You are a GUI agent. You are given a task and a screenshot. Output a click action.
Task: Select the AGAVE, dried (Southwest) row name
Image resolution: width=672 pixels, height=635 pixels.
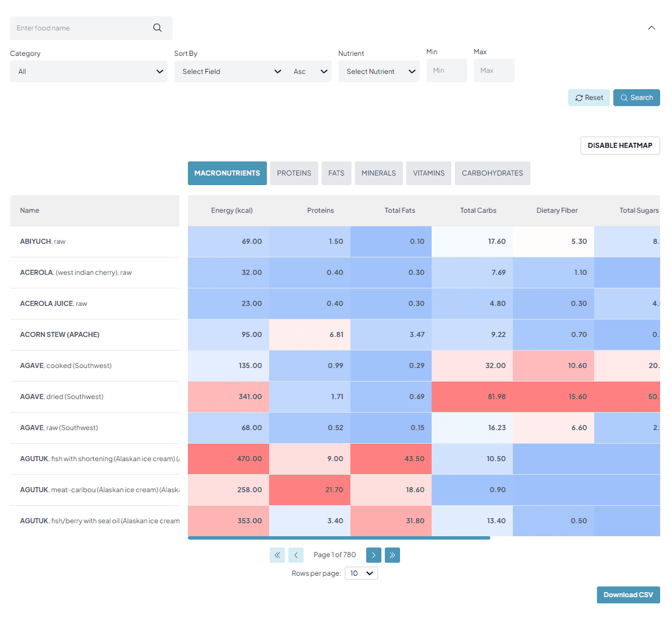click(62, 397)
